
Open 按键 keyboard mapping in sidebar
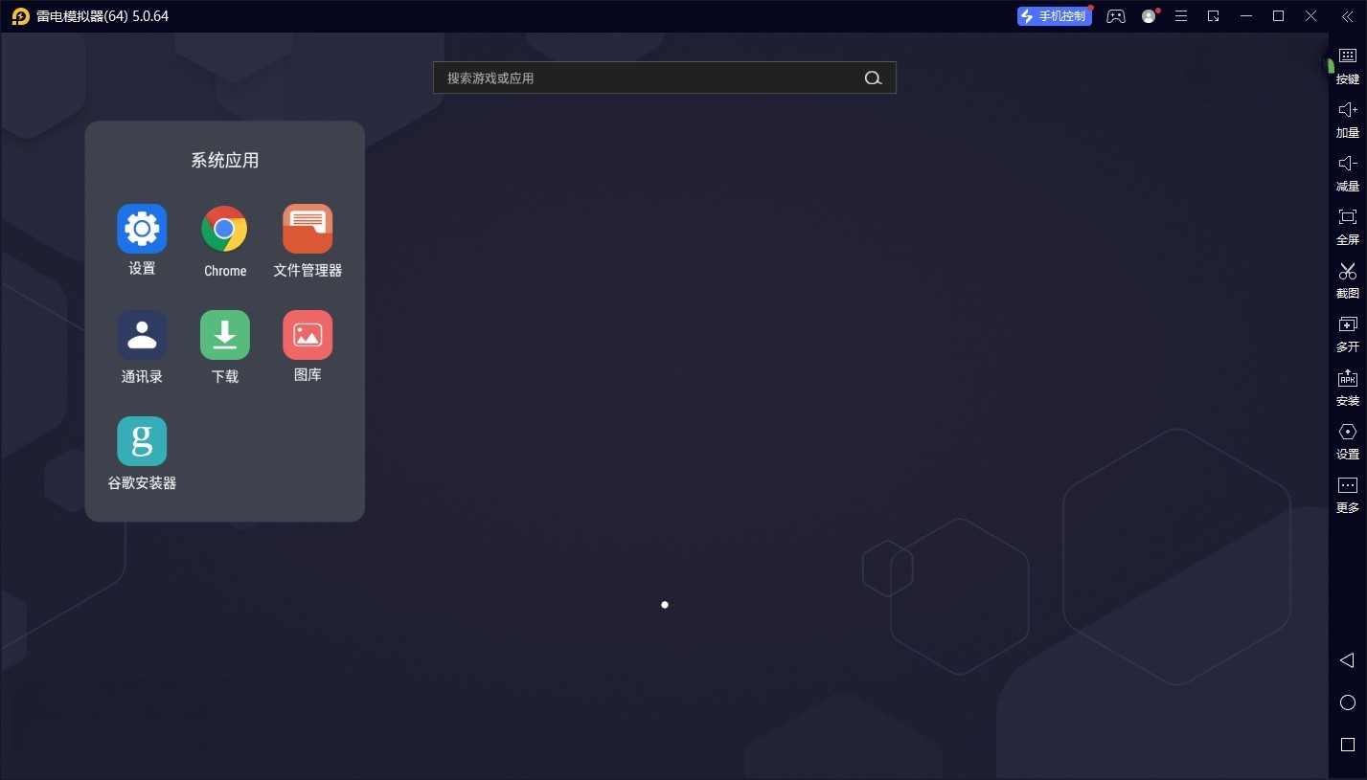coord(1347,65)
